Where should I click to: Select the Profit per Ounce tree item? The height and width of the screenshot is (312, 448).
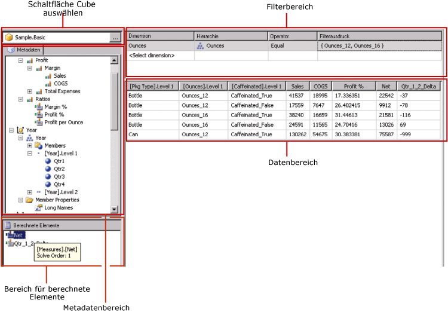pos(64,123)
